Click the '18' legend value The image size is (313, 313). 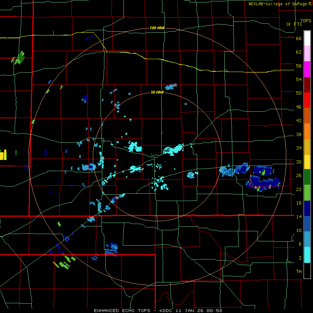click(299, 203)
